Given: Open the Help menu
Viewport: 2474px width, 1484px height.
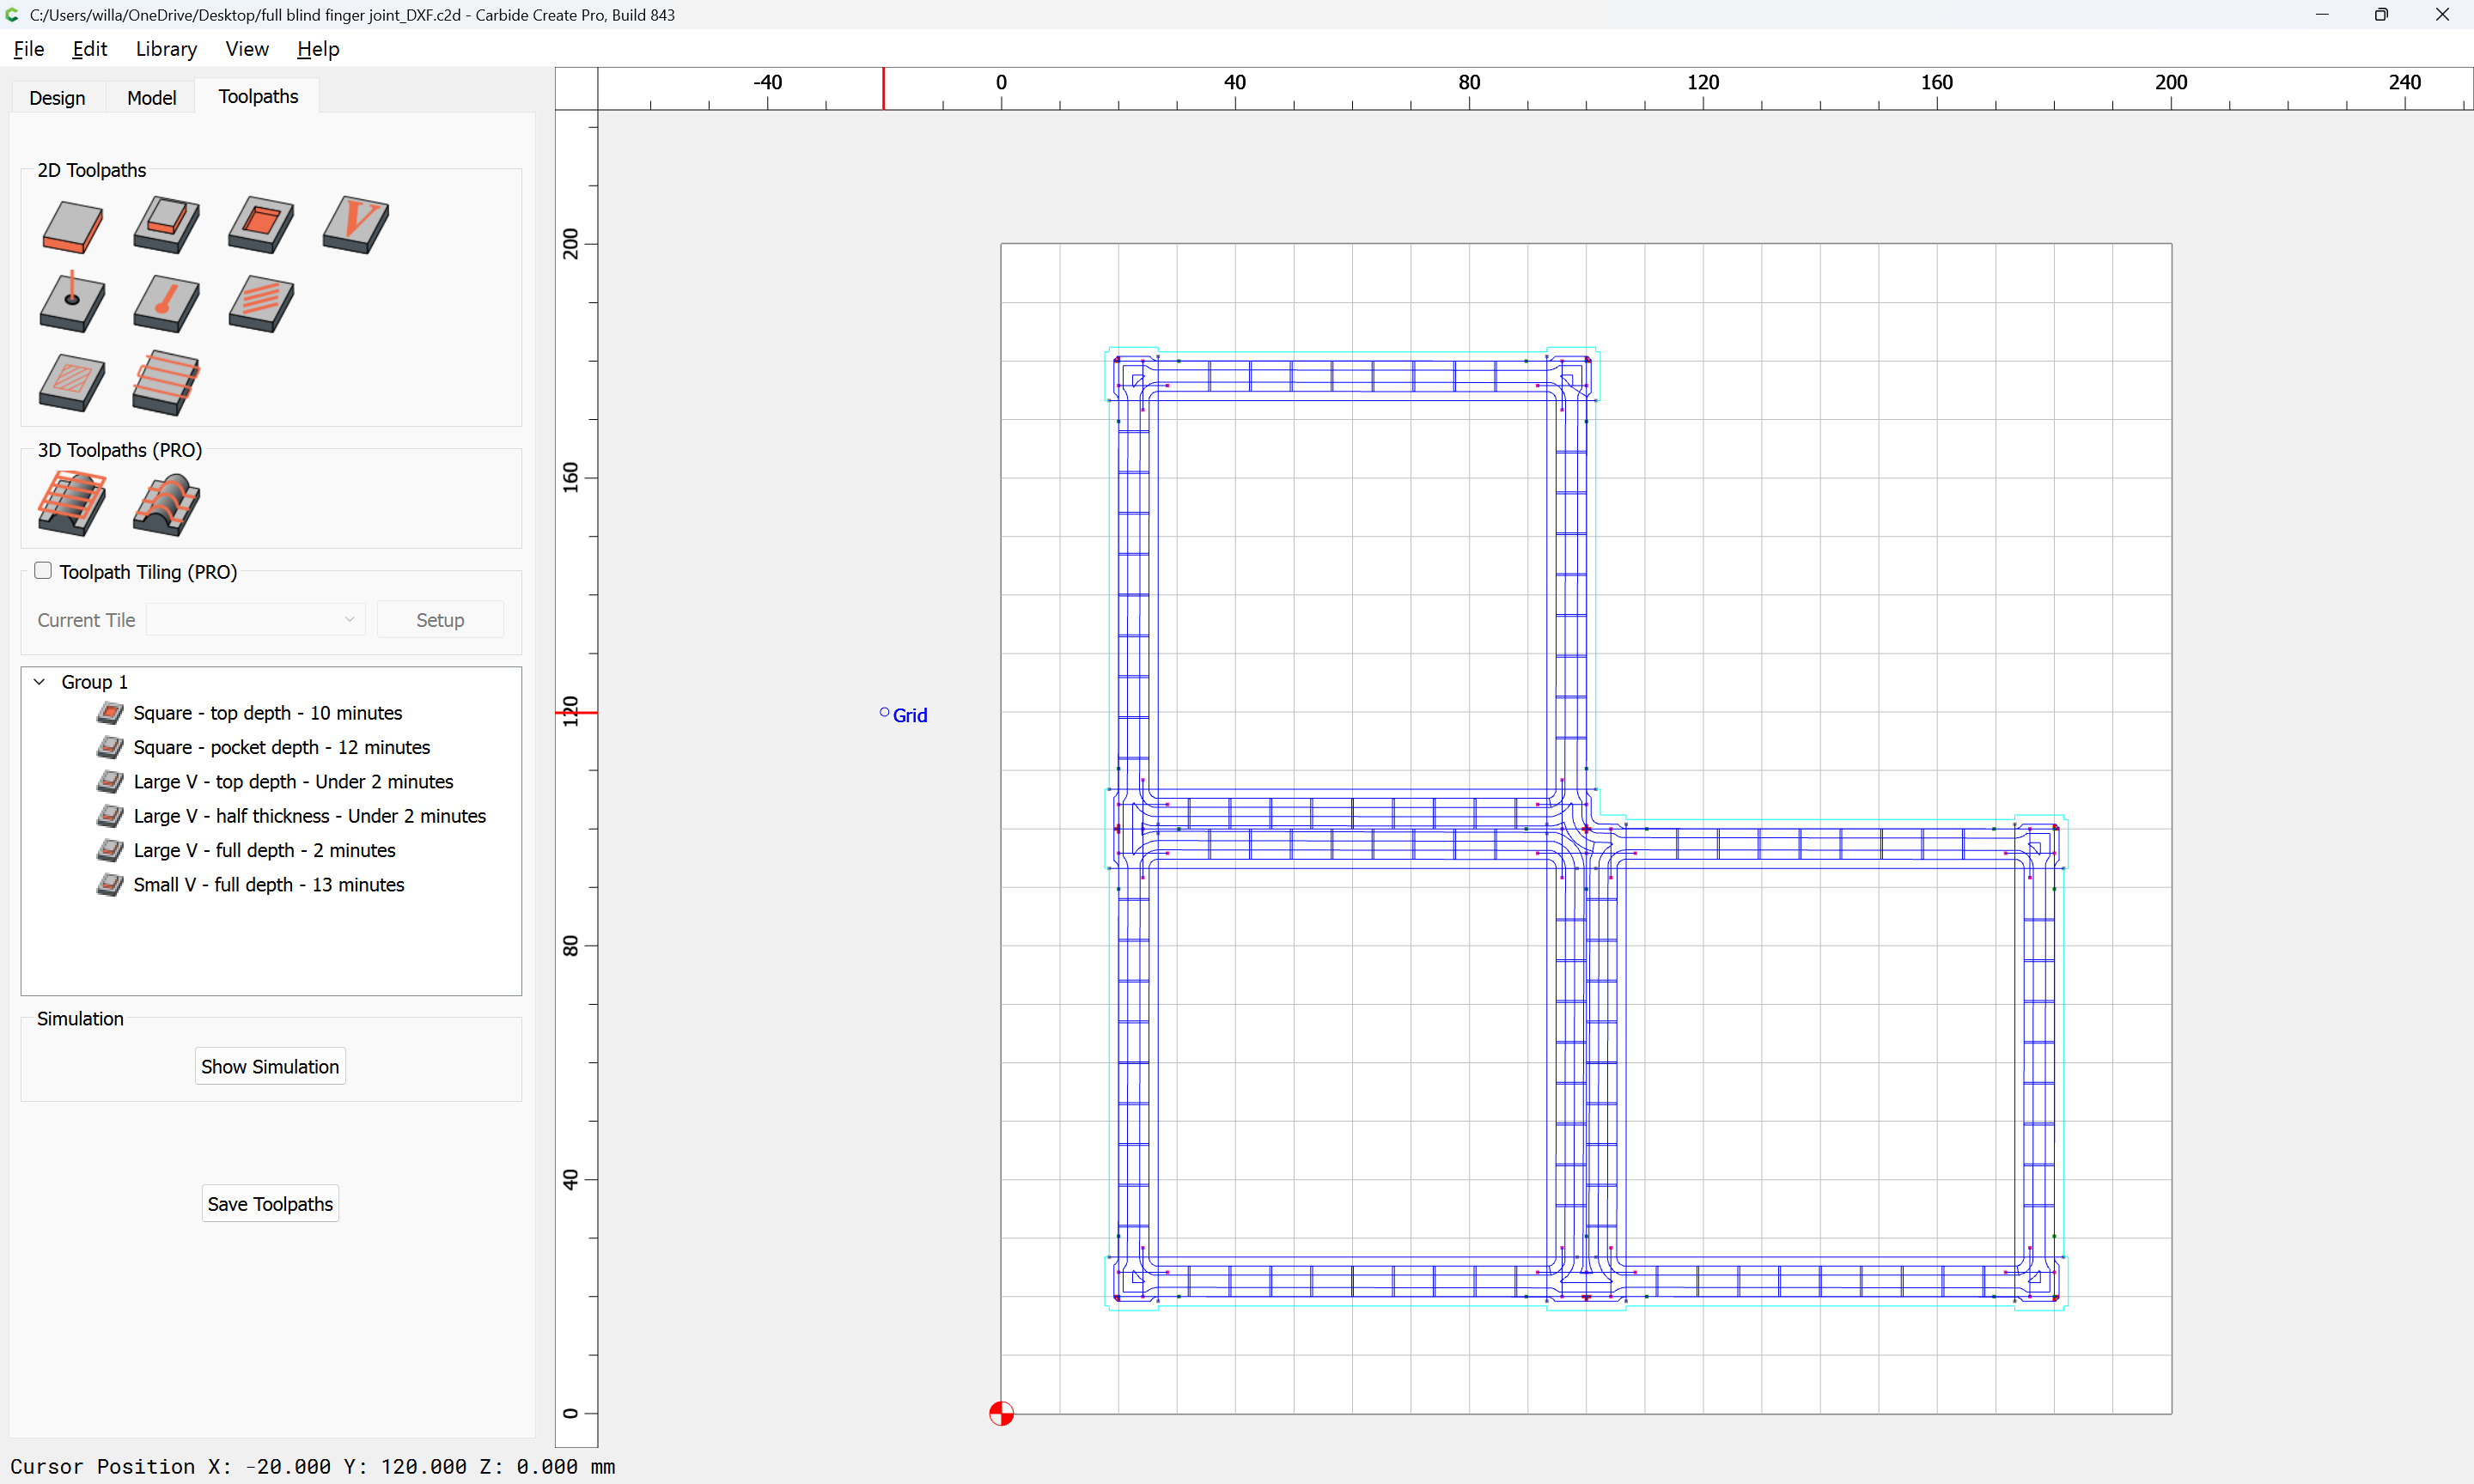Looking at the screenshot, I should (x=318, y=49).
